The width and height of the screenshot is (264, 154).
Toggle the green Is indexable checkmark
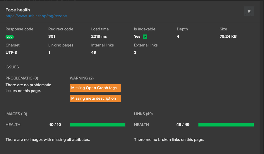pyautogui.click(x=145, y=37)
